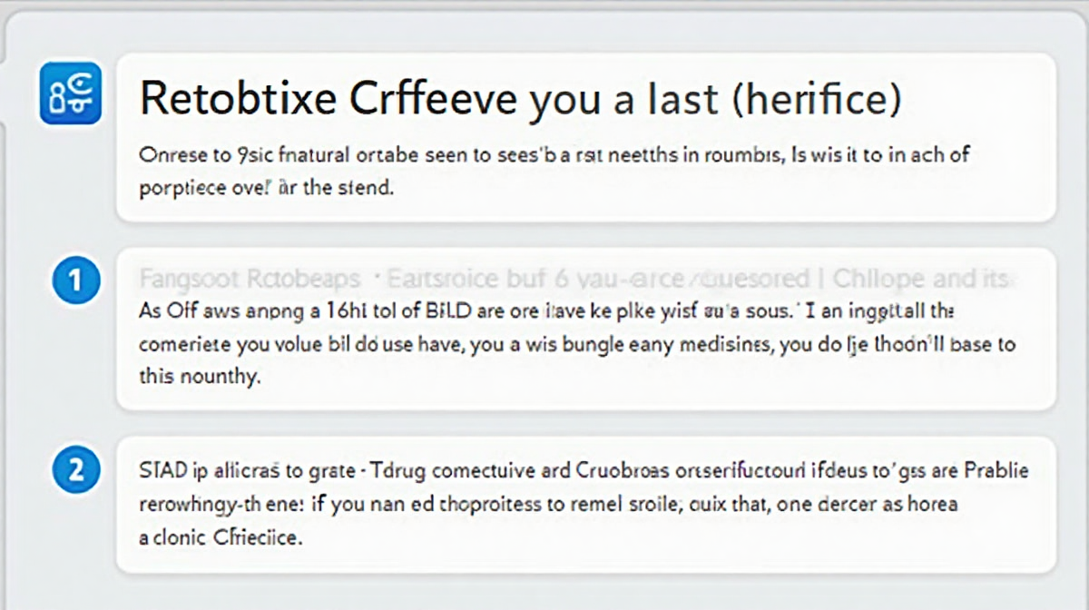Click the "STAD ip allicras to grate" line
Image resolution: width=1089 pixels, height=610 pixels.
[x=584, y=472]
